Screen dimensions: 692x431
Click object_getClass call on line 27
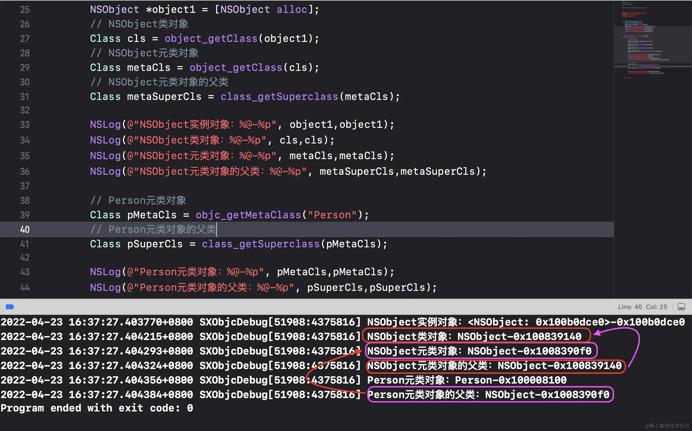click(x=211, y=39)
